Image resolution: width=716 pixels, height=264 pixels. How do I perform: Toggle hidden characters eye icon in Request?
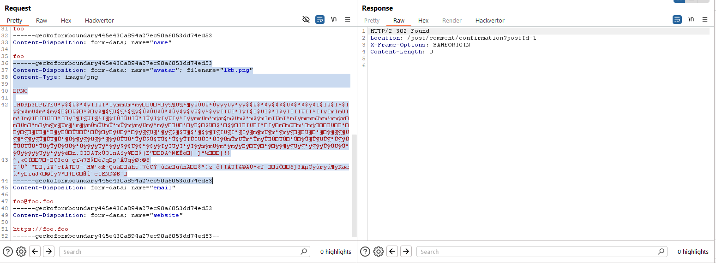pyautogui.click(x=306, y=19)
